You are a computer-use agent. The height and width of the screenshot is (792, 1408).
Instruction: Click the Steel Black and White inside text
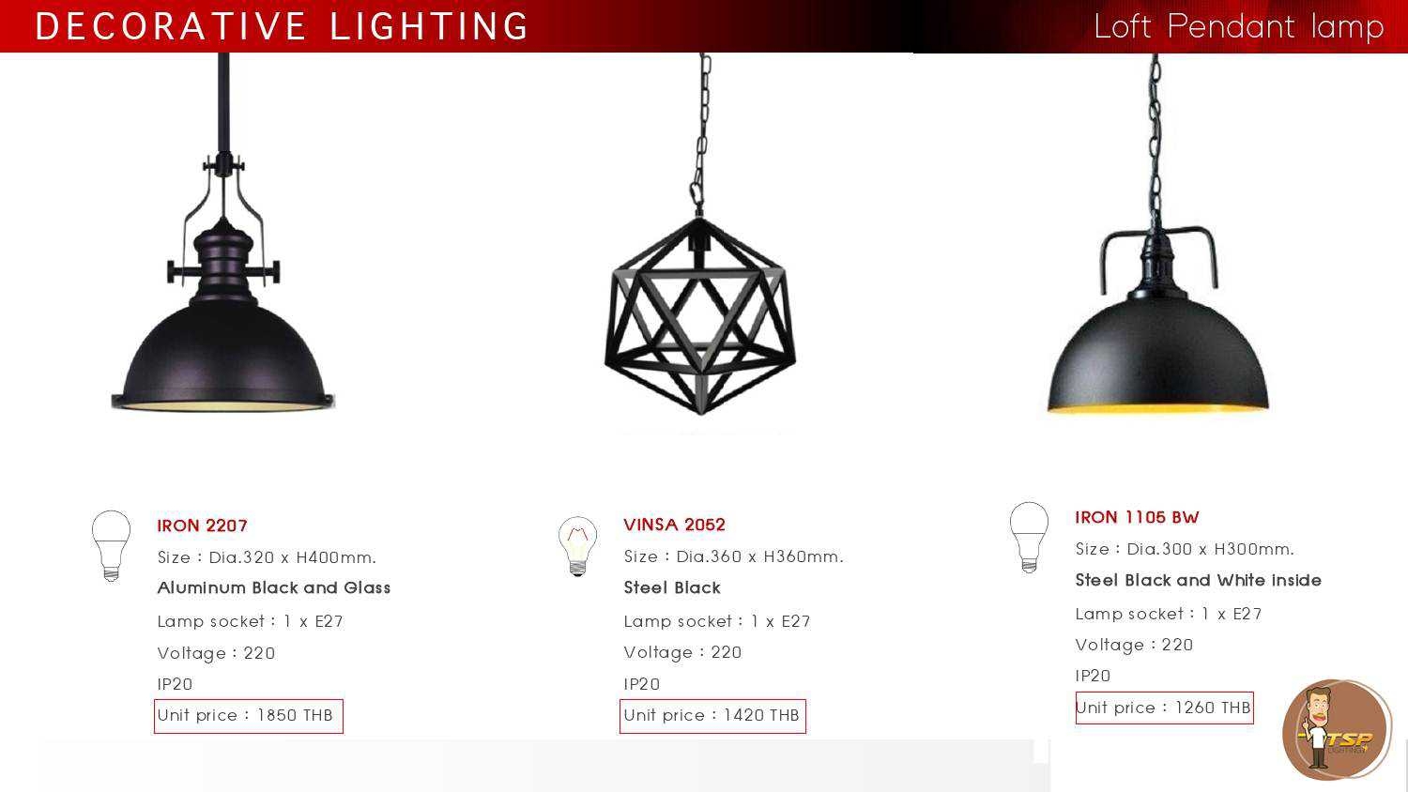tap(1199, 581)
